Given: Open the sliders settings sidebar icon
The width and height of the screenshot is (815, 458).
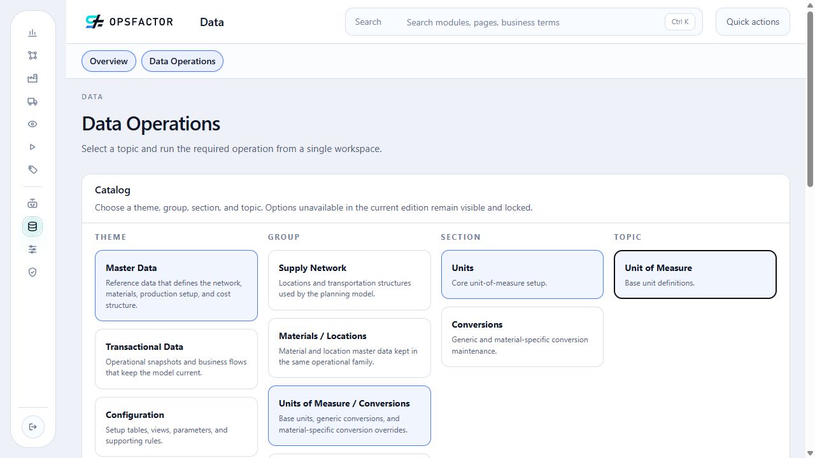Looking at the screenshot, I should (x=32, y=249).
